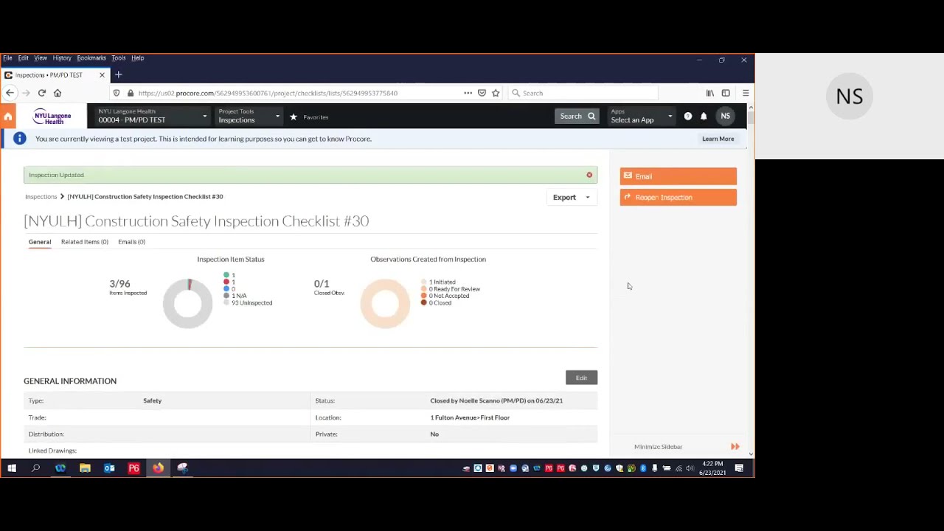
Task: Click Reopen Inspection button
Action: pyautogui.click(x=678, y=197)
